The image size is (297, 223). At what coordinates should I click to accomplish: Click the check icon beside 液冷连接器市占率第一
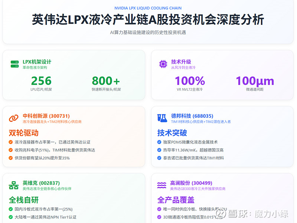coord(11,142)
